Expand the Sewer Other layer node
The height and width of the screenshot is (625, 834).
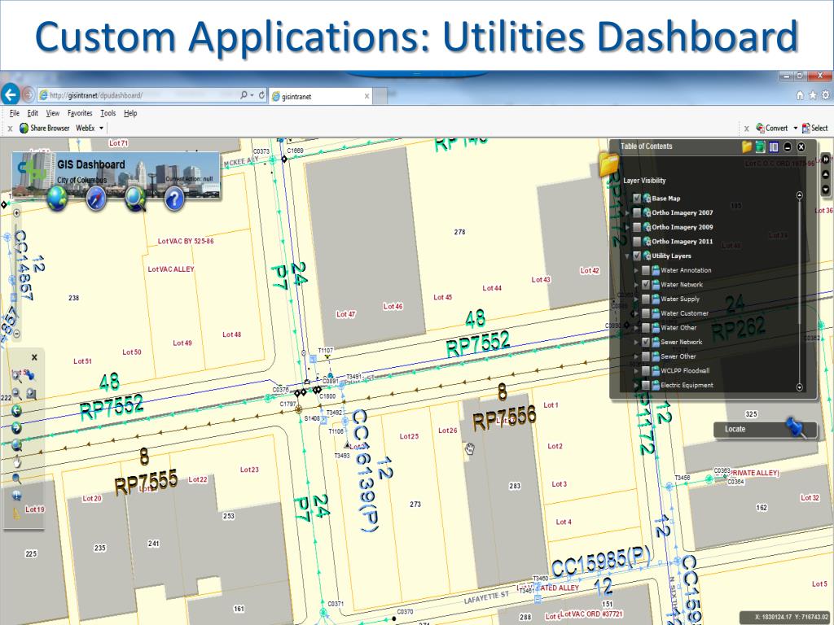tap(636, 356)
